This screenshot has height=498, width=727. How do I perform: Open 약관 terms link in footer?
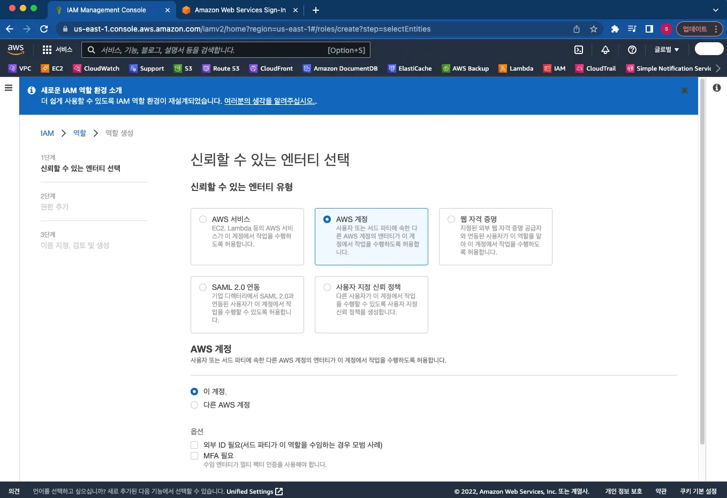coord(661,491)
